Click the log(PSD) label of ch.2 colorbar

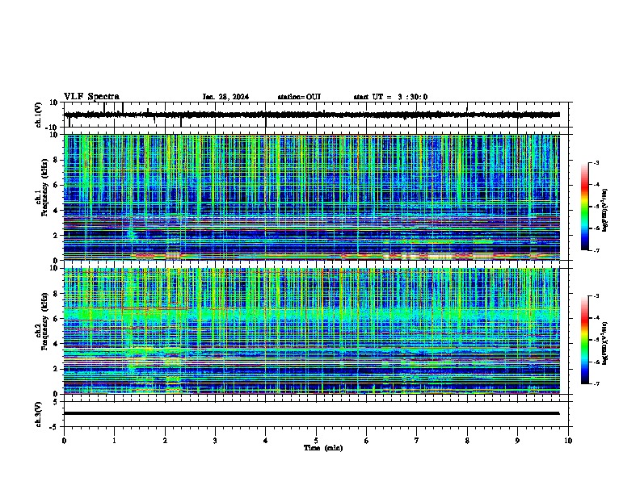pos(605,343)
